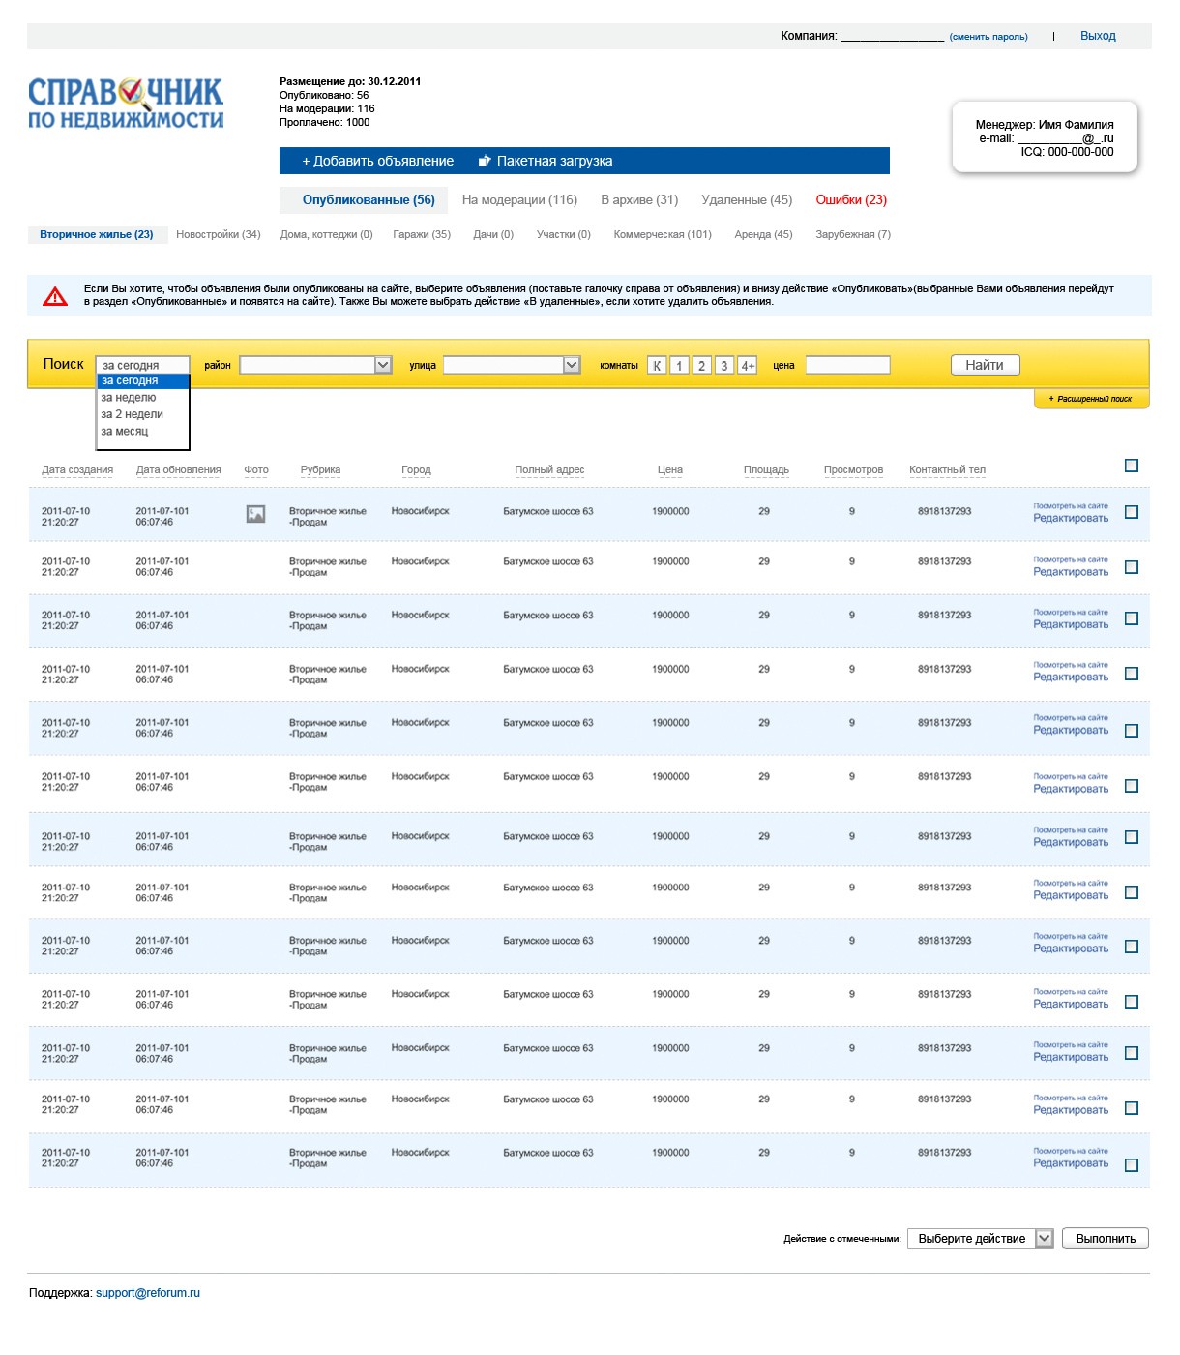The image size is (1180, 1355).
Task: Sort by Город column header
Action: pos(416,469)
